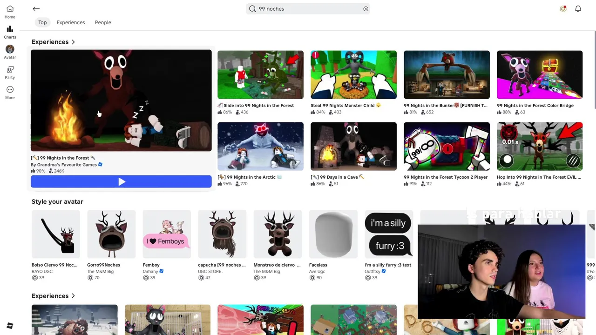Click the Roblox Studio icon at sidebar bottom
Viewport: 596px width, 335px height.
pos(10,326)
